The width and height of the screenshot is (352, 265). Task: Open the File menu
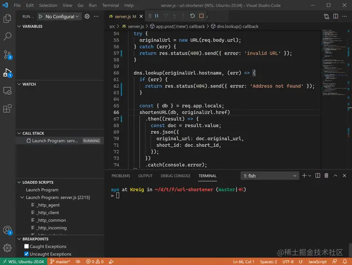pyautogui.click(x=17, y=5)
